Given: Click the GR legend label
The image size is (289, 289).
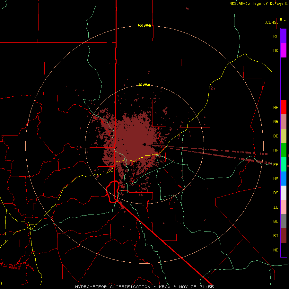Looking at the screenshot, I should click(276, 122).
